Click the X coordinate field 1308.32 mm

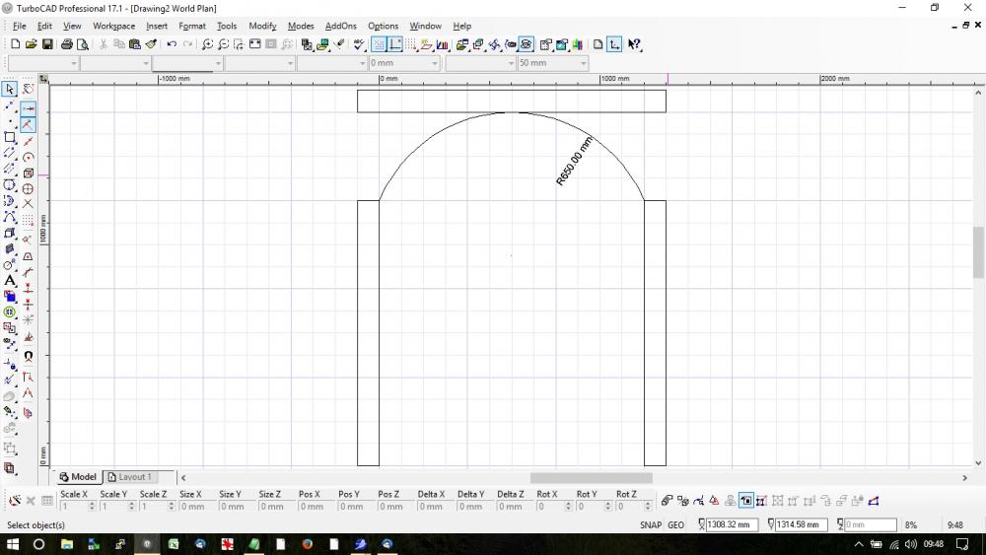click(x=732, y=524)
